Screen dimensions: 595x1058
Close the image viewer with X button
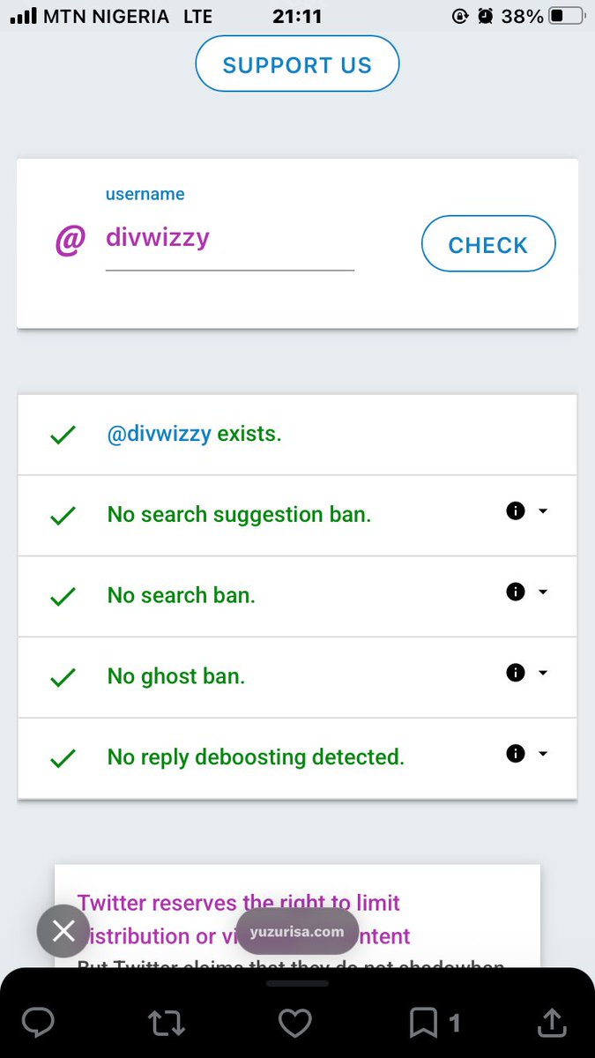pyautogui.click(x=63, y=931)
